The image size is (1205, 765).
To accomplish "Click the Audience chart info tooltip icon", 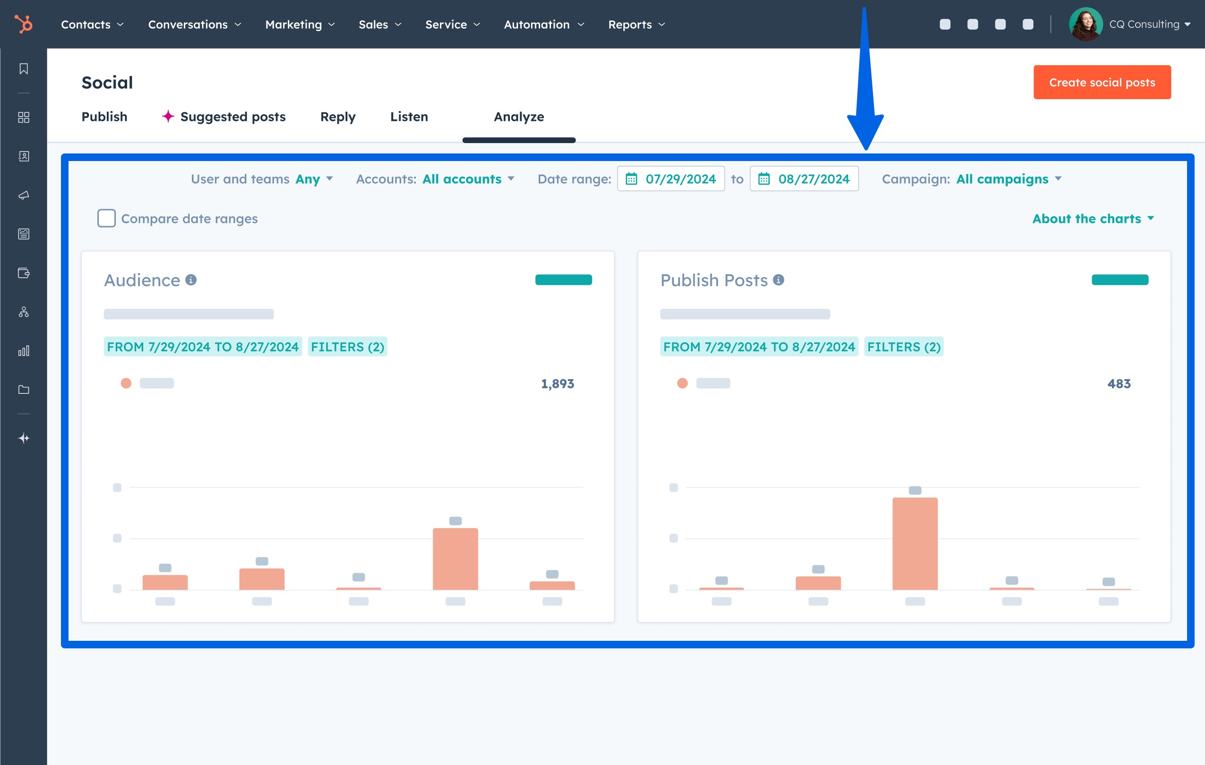I will tap(190, 280).
